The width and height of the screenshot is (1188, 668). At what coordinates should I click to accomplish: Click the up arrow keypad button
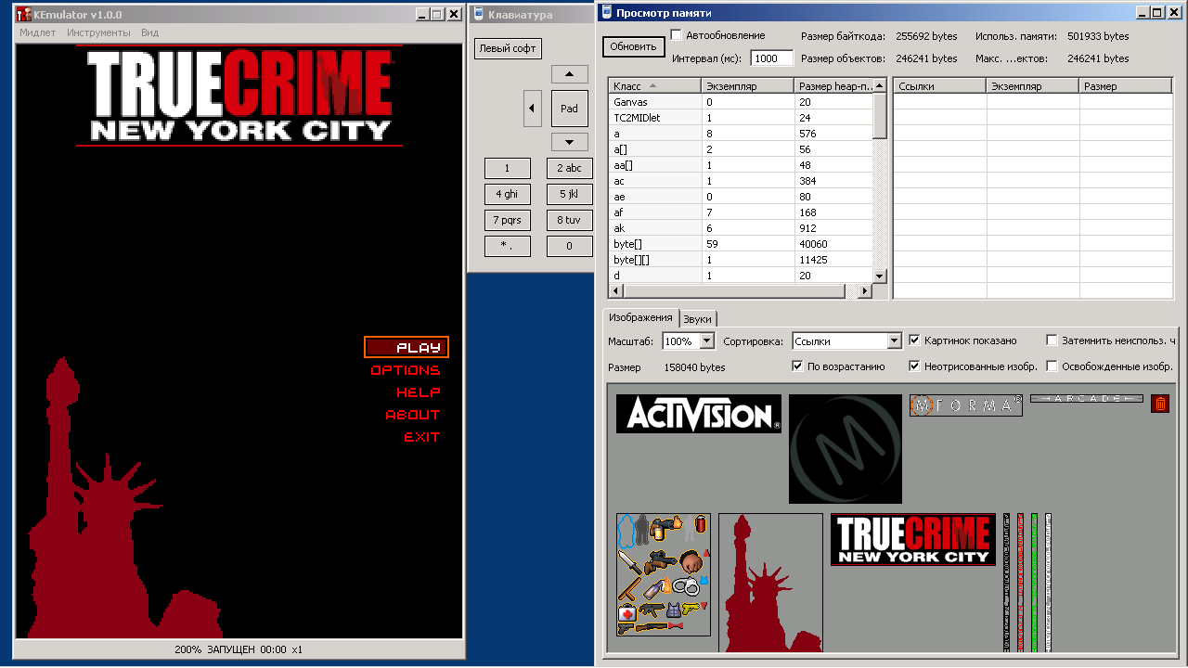(x=570, y=74)
